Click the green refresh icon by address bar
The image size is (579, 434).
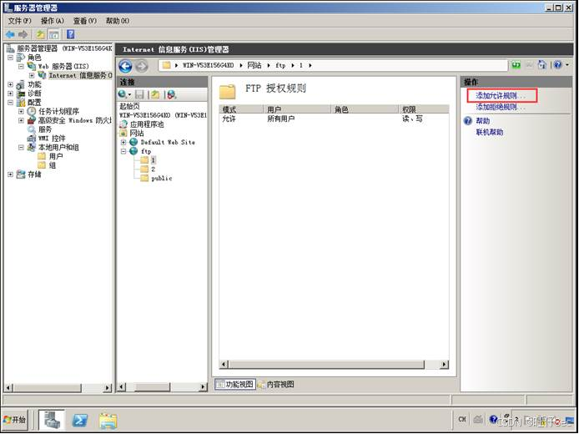click(516, 65)
